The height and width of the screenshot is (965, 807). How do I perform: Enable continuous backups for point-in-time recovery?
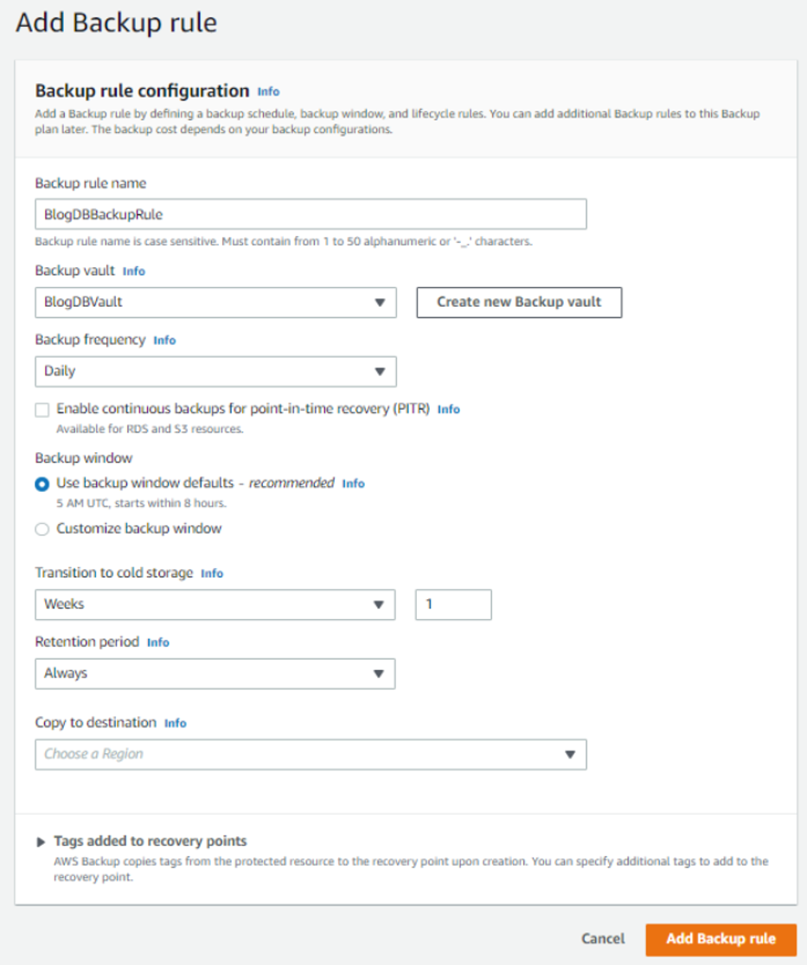point(41,409)
